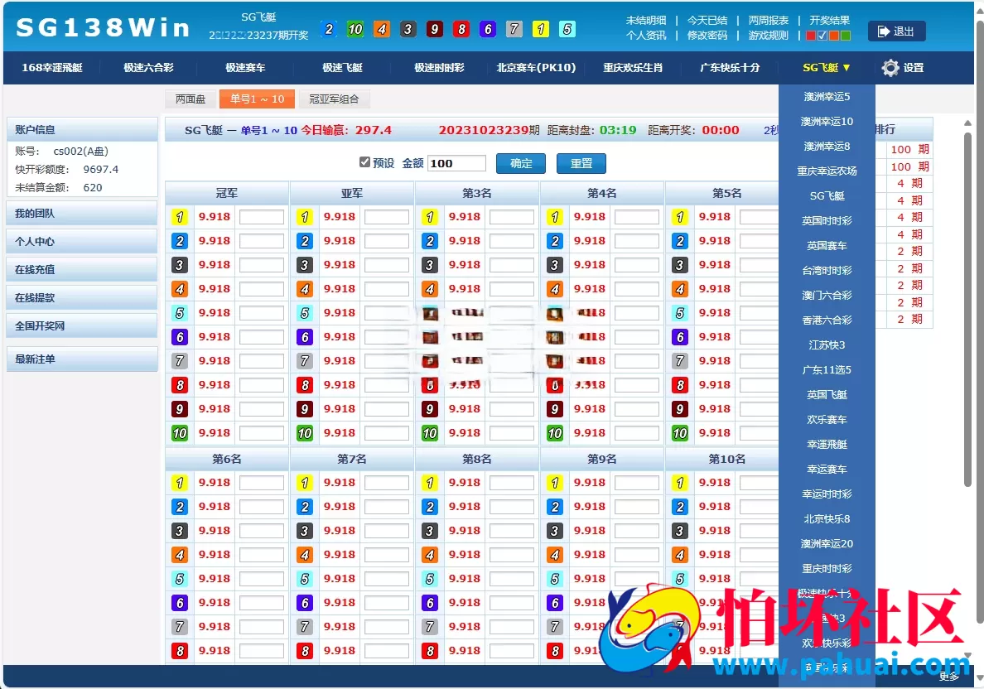Expand 个人中心 in the sidebar
984x689 pixels.
tap(81, 242)
